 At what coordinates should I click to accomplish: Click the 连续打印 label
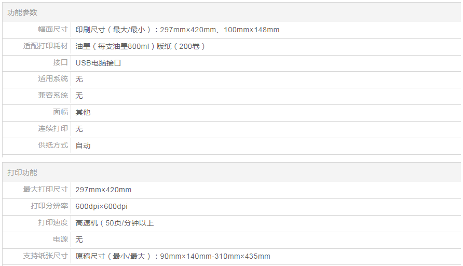53,129
